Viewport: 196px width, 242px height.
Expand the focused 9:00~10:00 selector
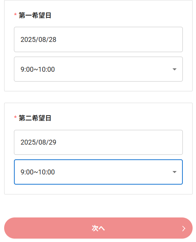pyautogui.click(x=98, y=172)
